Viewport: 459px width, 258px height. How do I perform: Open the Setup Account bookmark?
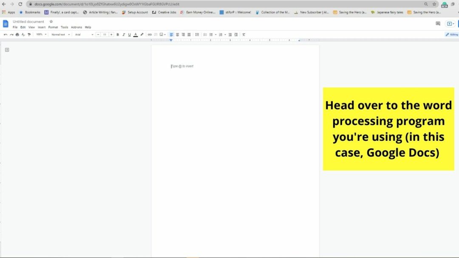pos(135,12)
